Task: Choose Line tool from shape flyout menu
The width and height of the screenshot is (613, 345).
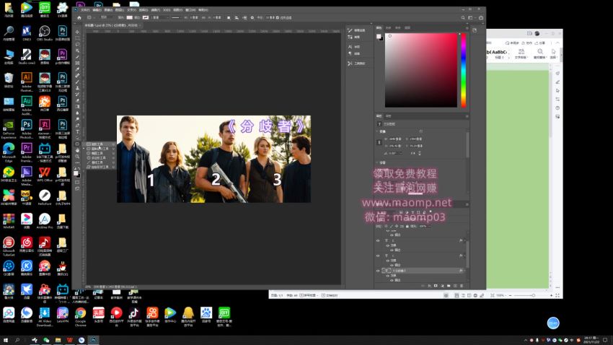Action: 98,162
